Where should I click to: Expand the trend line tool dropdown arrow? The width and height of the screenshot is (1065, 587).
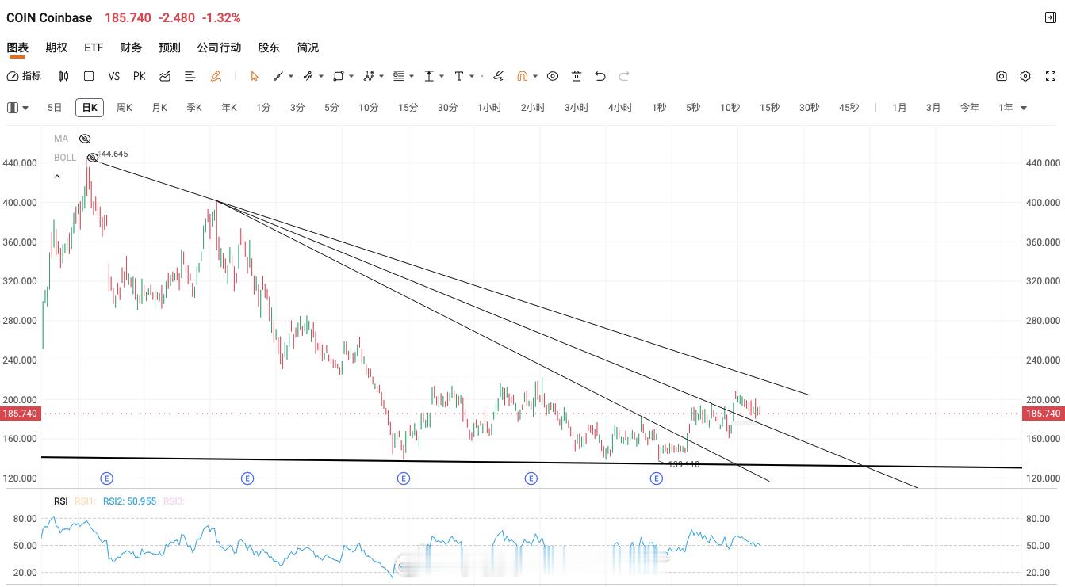pyautogui.click(x=291, y=76)
